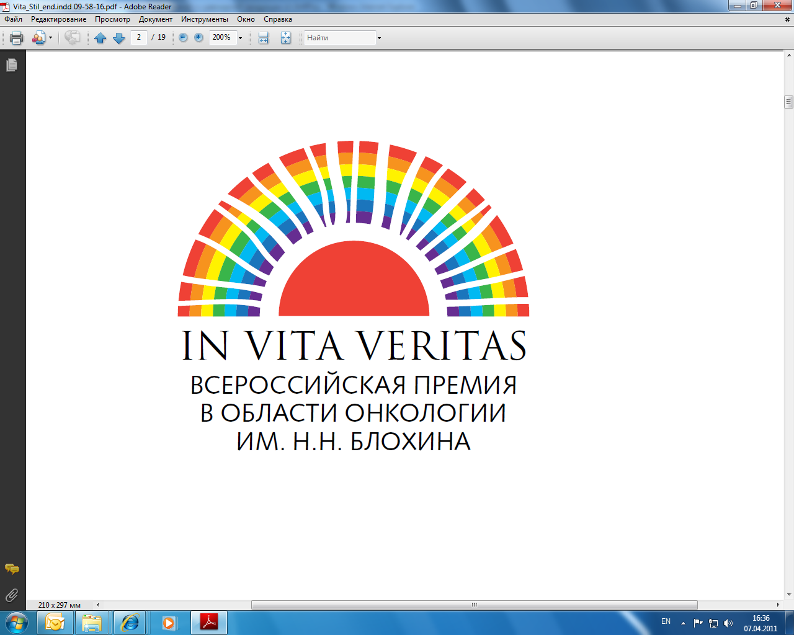Screen dimensions: 794x635
Task: Open the Инструменты menu
Action: click(205, 19)
